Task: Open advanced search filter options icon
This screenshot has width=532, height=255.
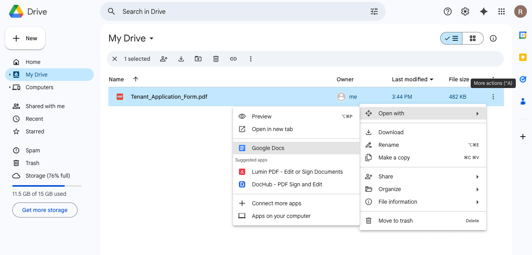Action: point(374,11)
